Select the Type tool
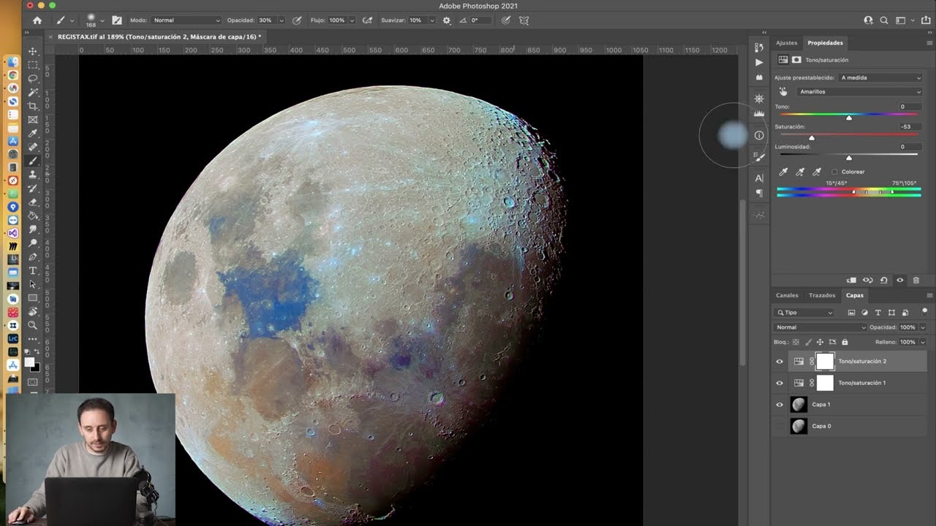The width and height of the screenshot is (936, 526). point(33,271)
